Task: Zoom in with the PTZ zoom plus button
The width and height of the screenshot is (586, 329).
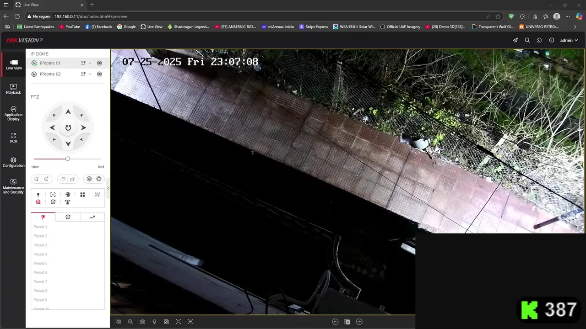Action: (x=46, y=179)
